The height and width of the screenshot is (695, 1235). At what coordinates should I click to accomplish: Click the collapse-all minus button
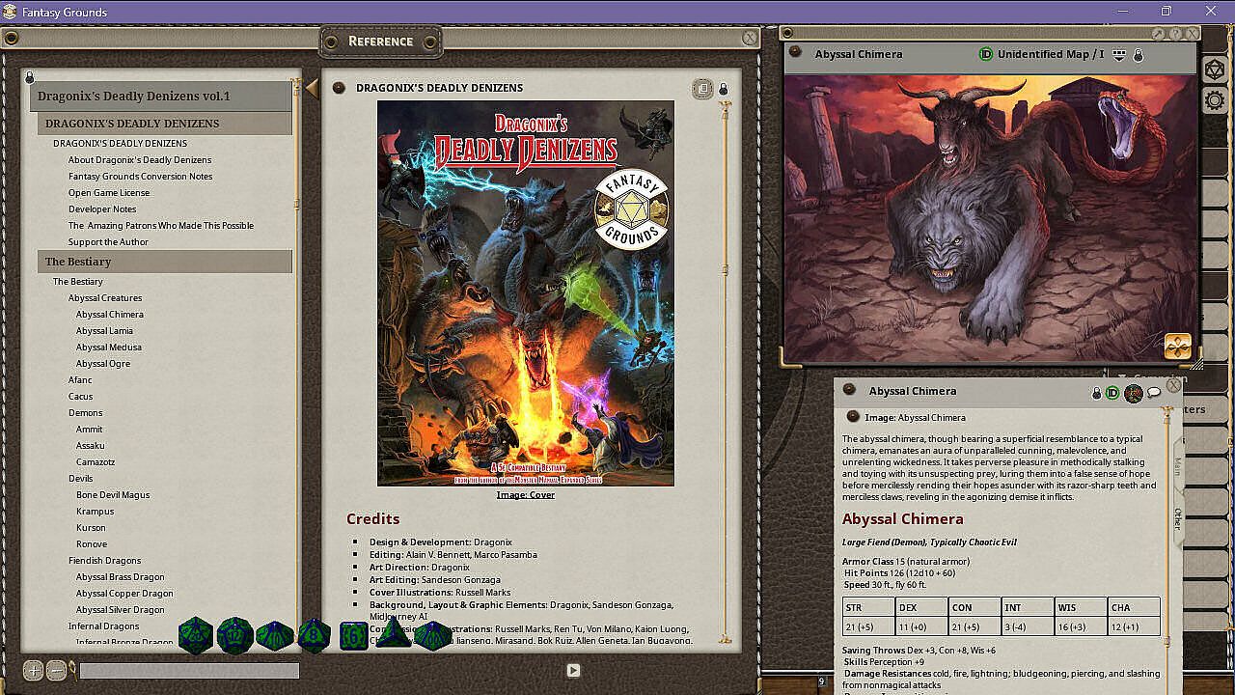tap(56, 670)
